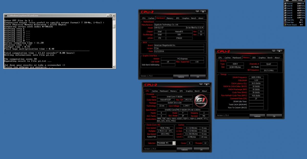307x159 pixels.
Task: Switch to Caches tab in Mainboard window
Action: (151, 18)
